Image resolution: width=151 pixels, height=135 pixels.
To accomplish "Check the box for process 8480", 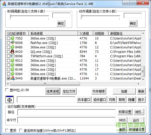I will (8, 47).
